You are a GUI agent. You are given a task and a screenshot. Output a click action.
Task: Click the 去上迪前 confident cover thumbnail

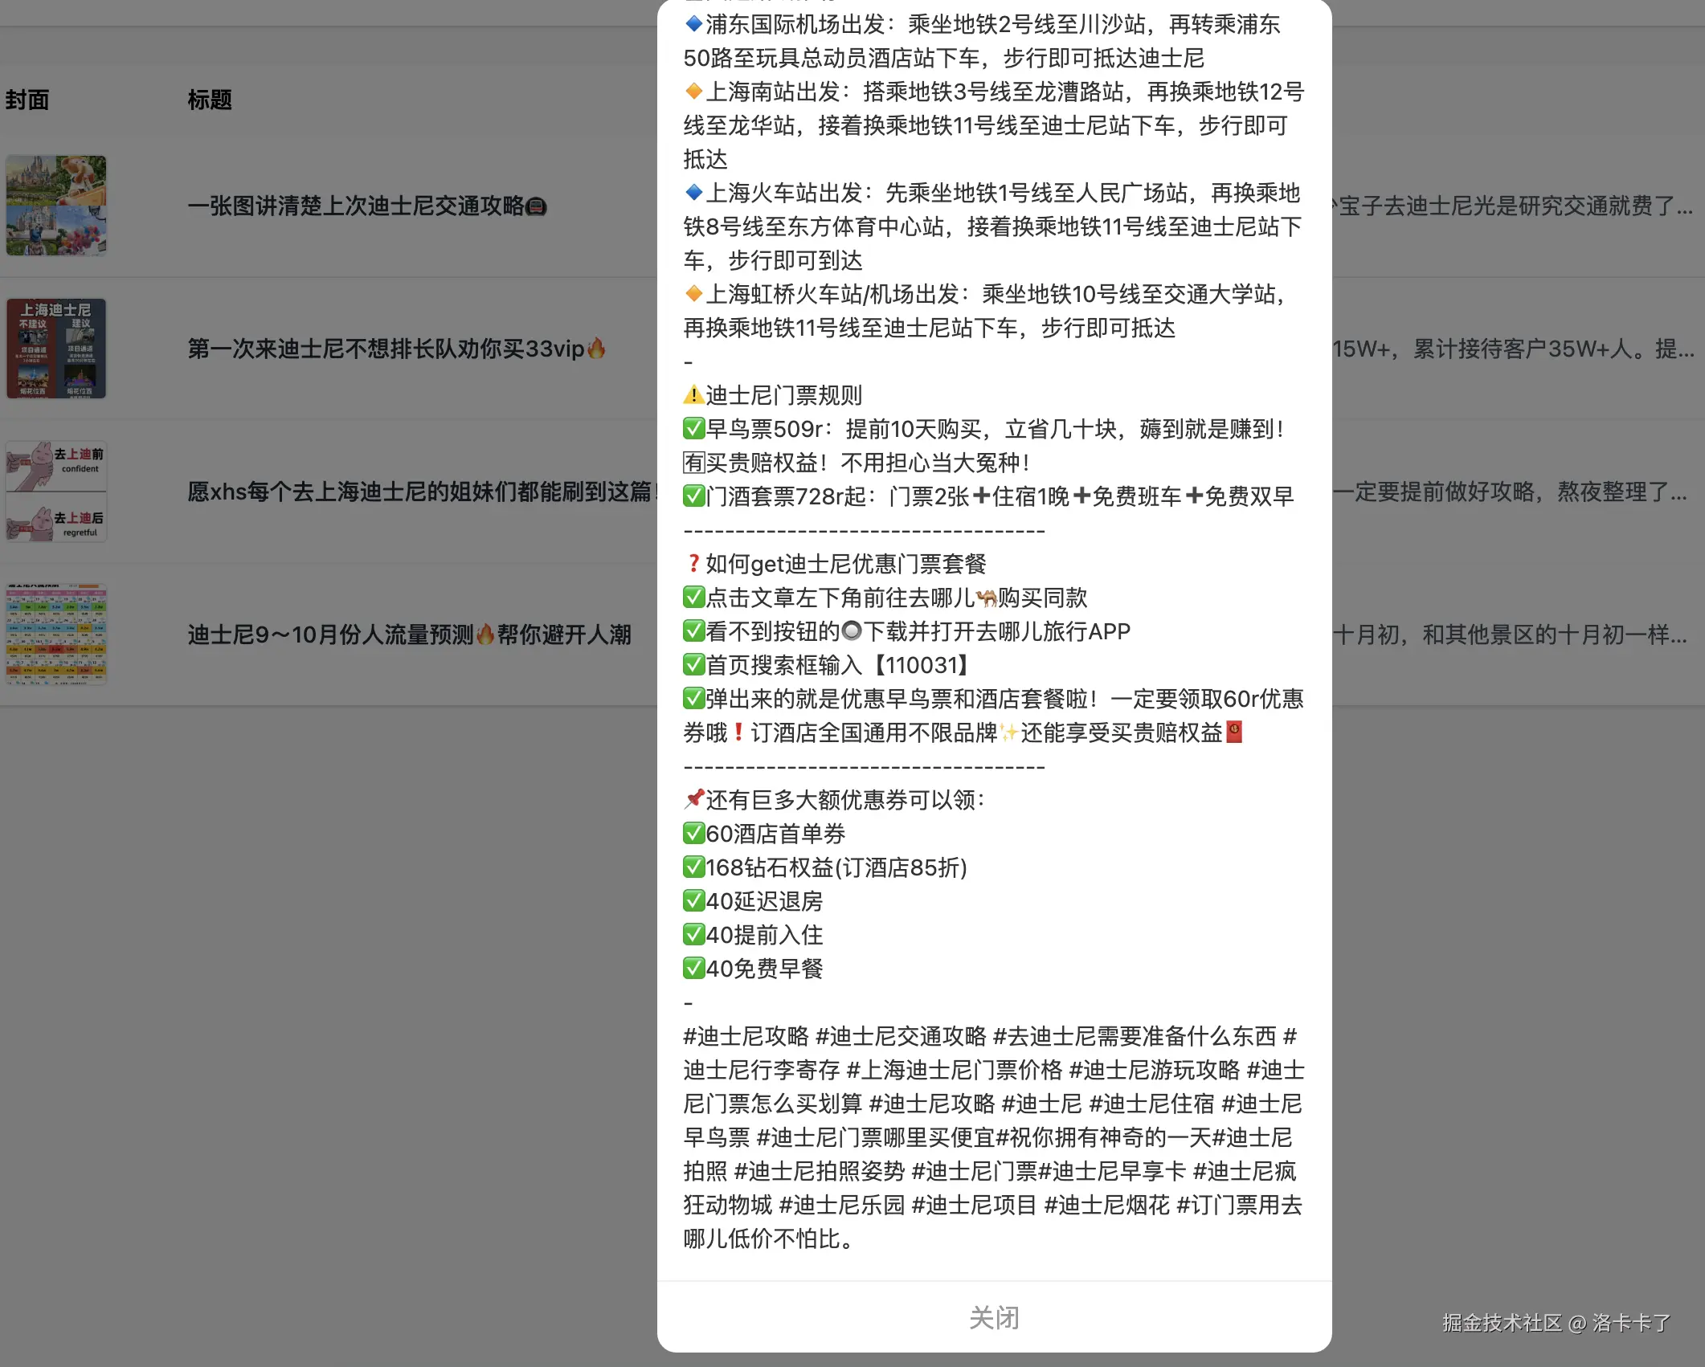pyautogui.click(x=56, y=491)
